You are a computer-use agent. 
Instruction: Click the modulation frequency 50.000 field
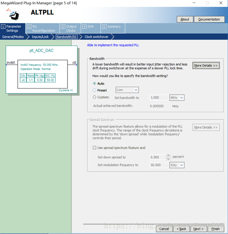click(x=159, y=165)
